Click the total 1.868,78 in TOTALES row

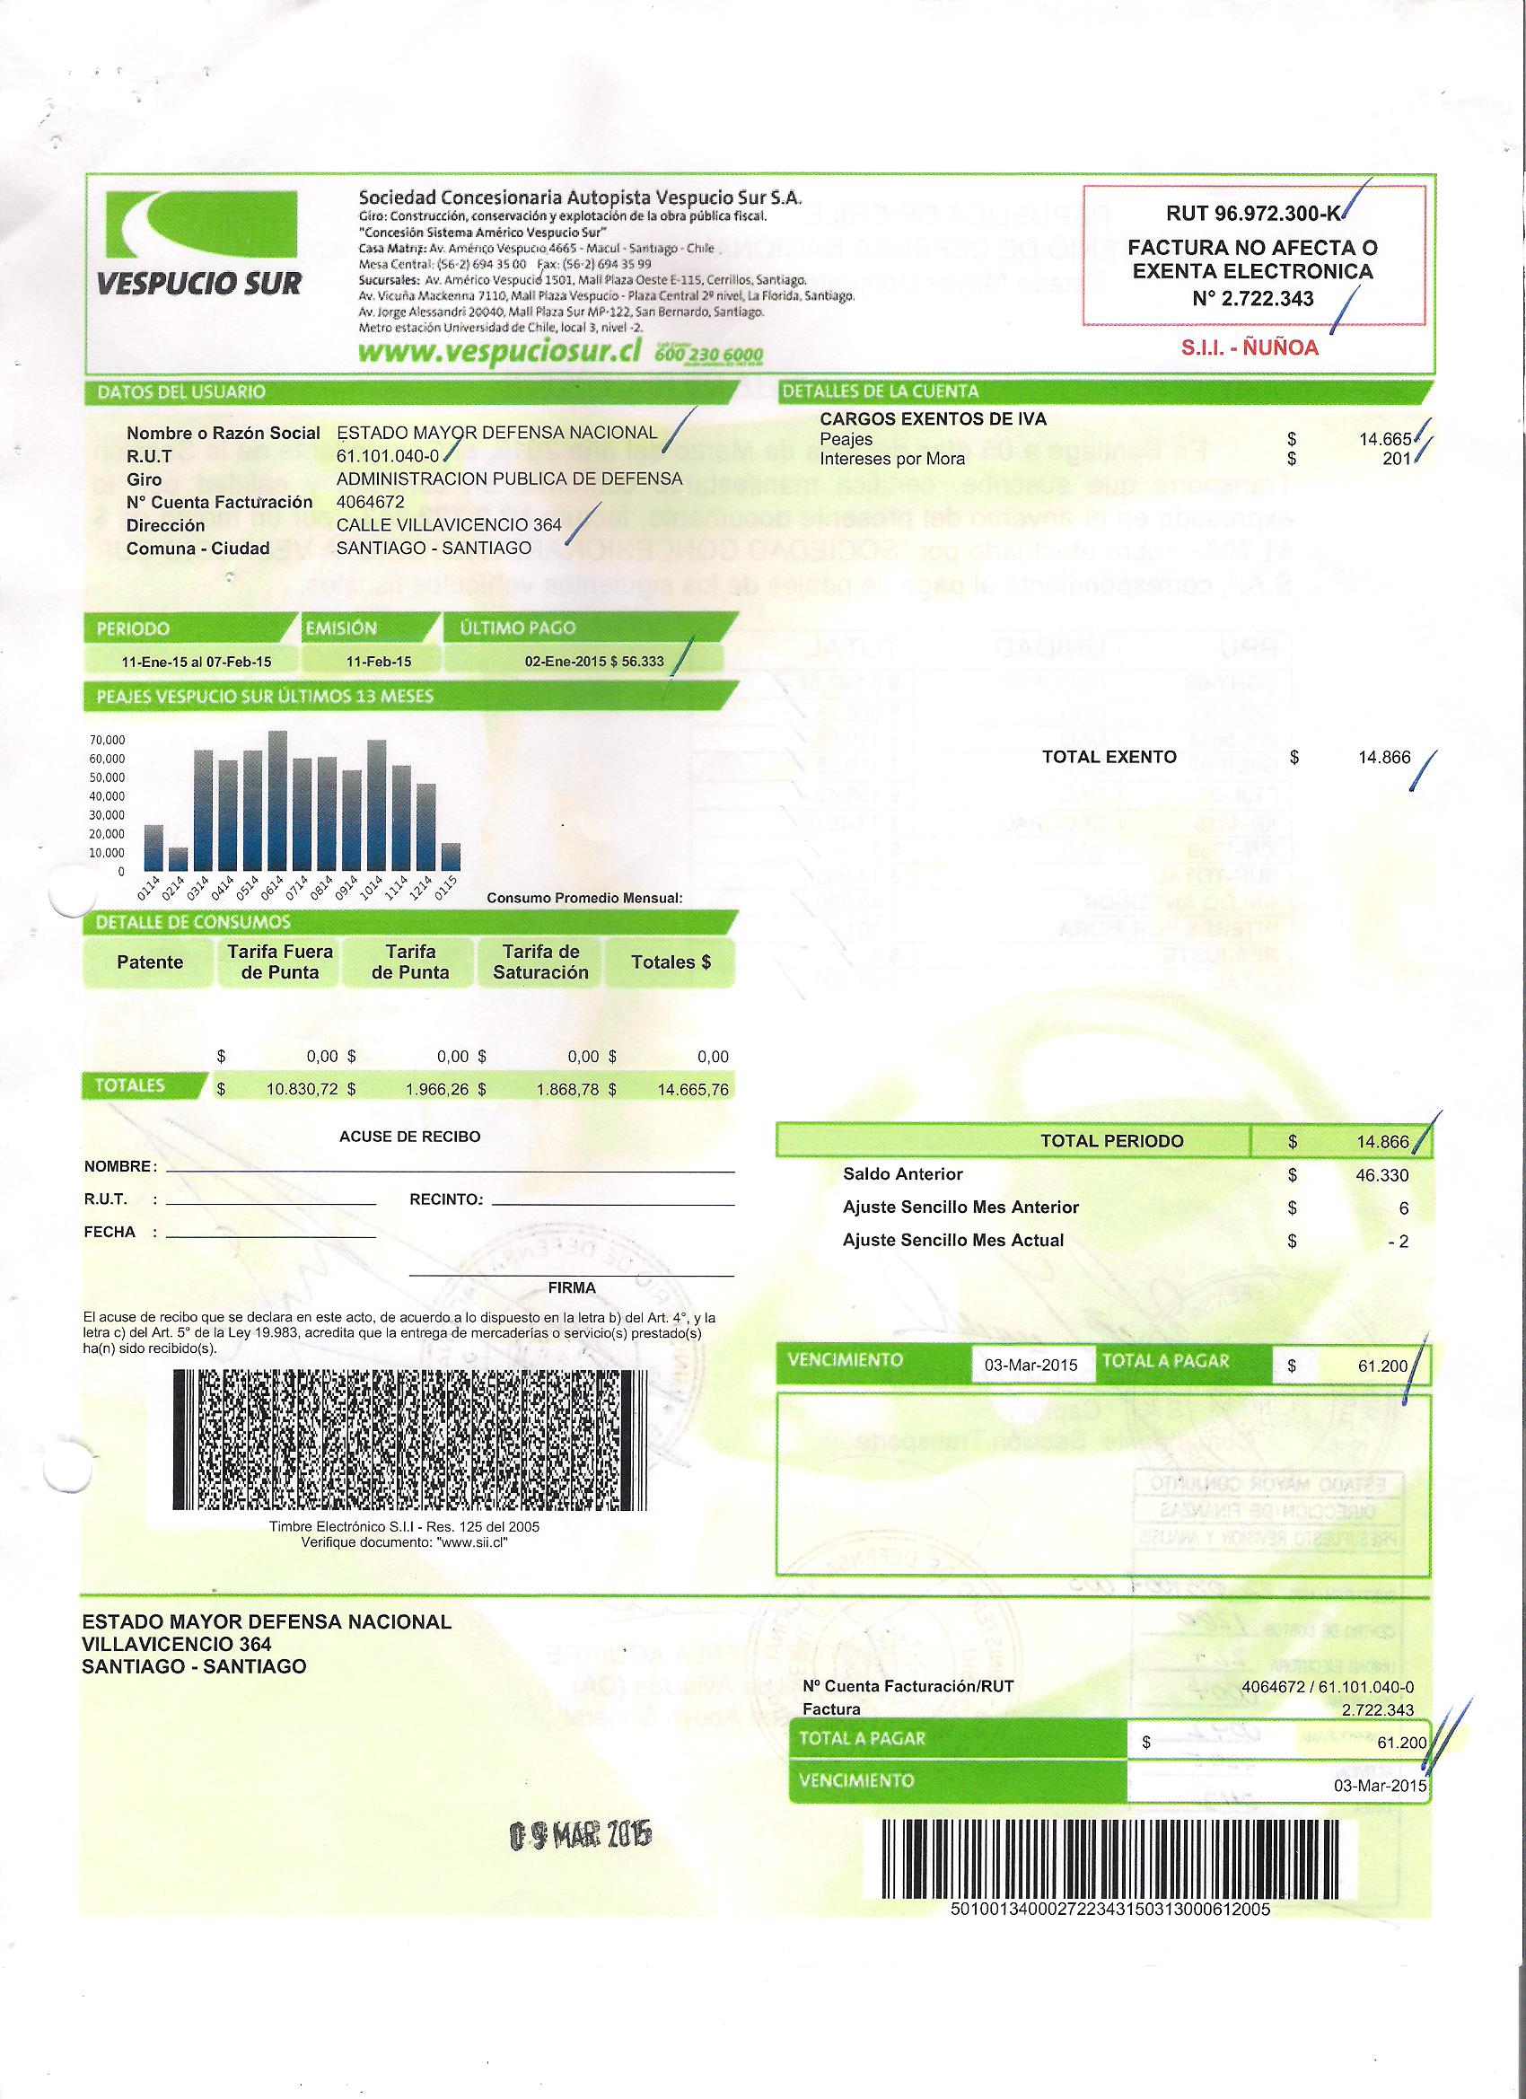(568, 1090)
